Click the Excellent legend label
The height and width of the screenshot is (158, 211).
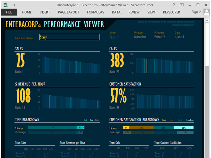click(190, 120)
